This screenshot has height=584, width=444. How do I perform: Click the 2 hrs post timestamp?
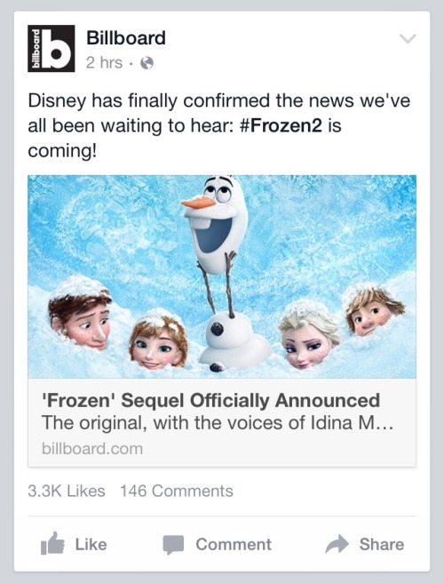(104, 63)
